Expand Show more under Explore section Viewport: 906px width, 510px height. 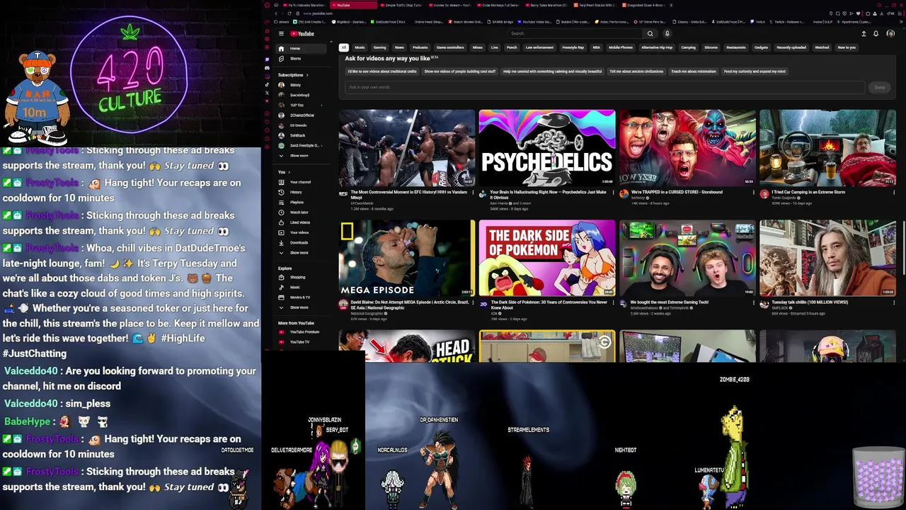pos(301,307)
